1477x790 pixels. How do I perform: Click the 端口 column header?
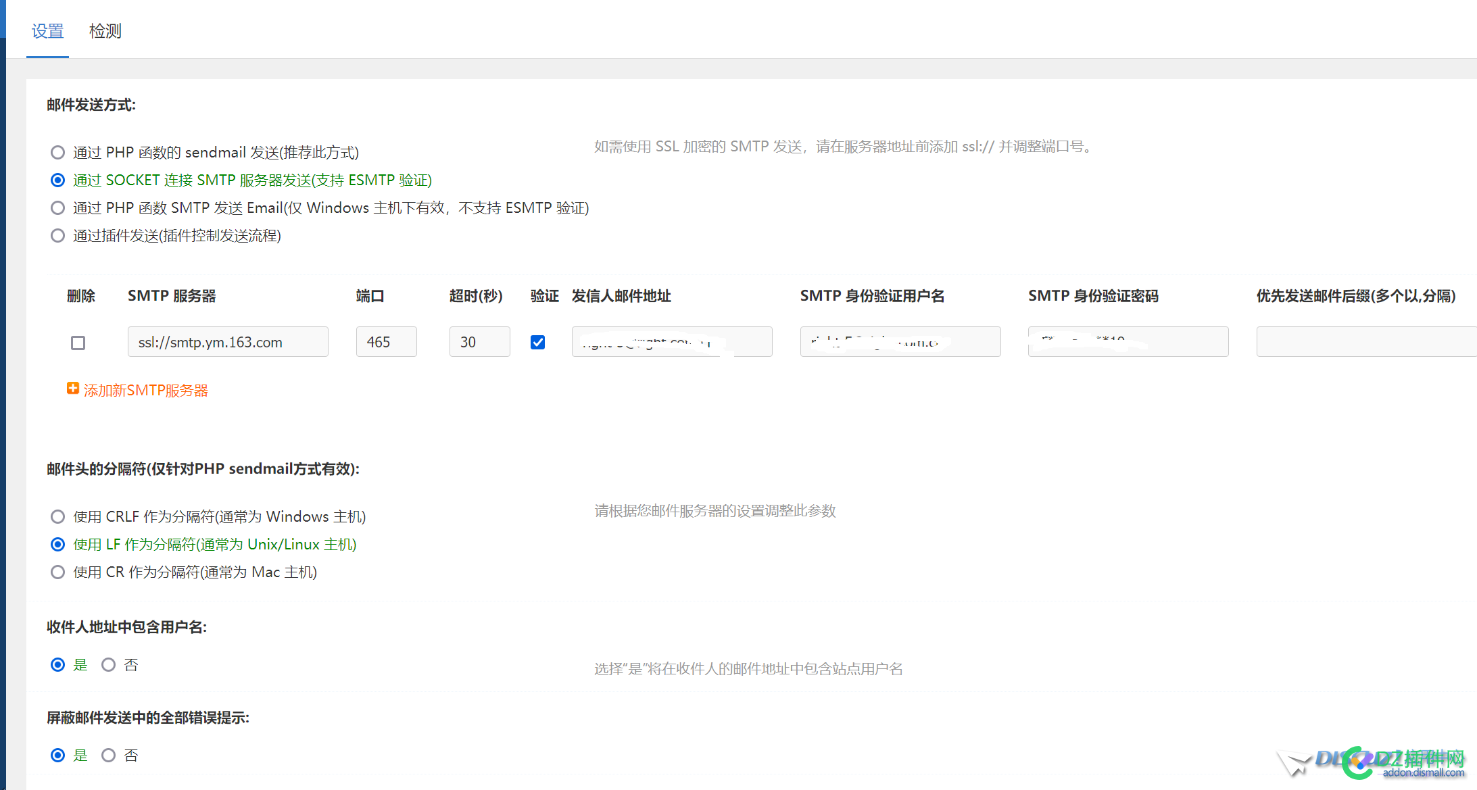pyautogui.click(x=370, y=296)
